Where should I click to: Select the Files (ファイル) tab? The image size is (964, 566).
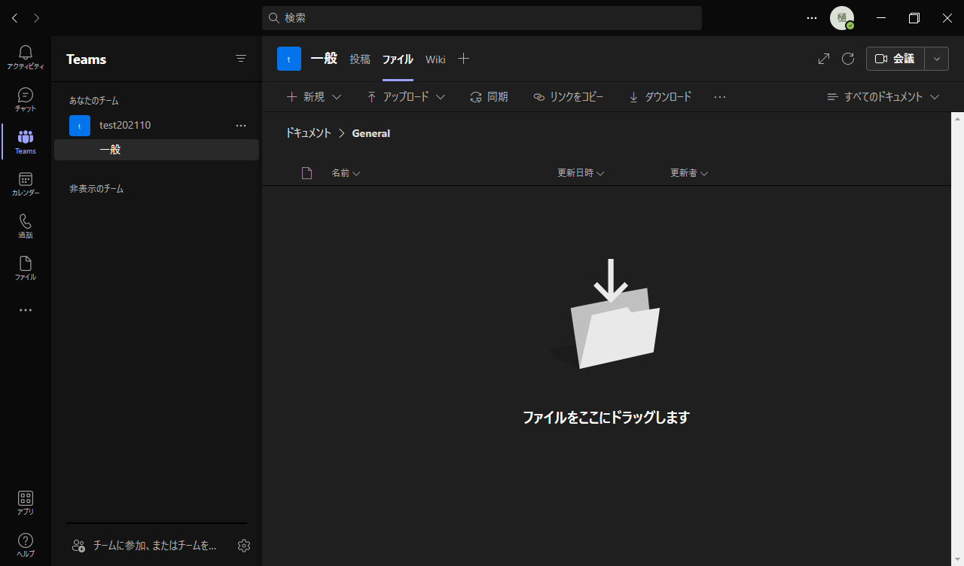click(398, 59)
